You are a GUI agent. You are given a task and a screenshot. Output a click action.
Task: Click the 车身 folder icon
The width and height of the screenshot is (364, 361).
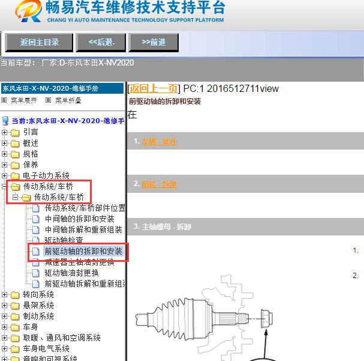(x=15, y=327)
